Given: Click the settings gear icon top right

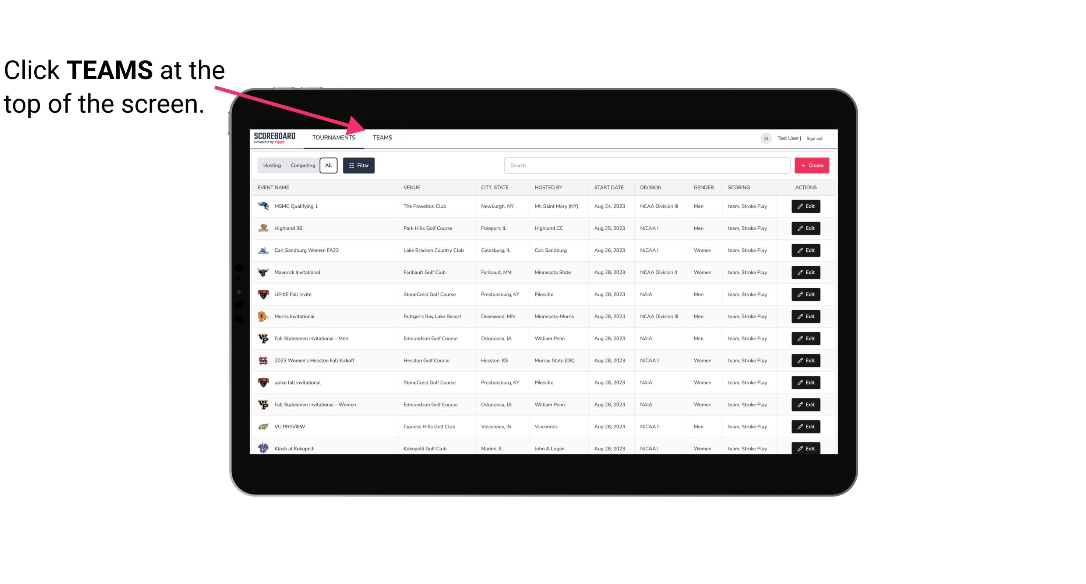Looking at the screenshot, I should point(765,138).
